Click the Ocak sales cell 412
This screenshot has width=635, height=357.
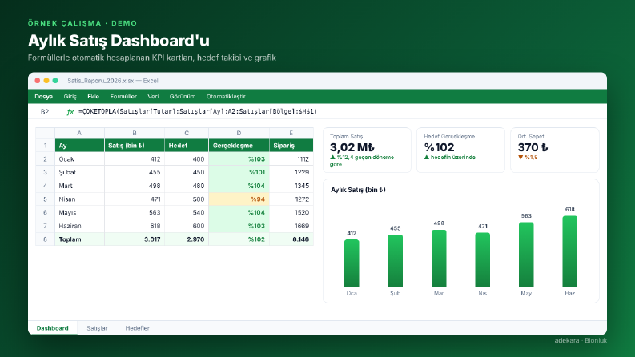pyautogui.click(x=135, y=159)
